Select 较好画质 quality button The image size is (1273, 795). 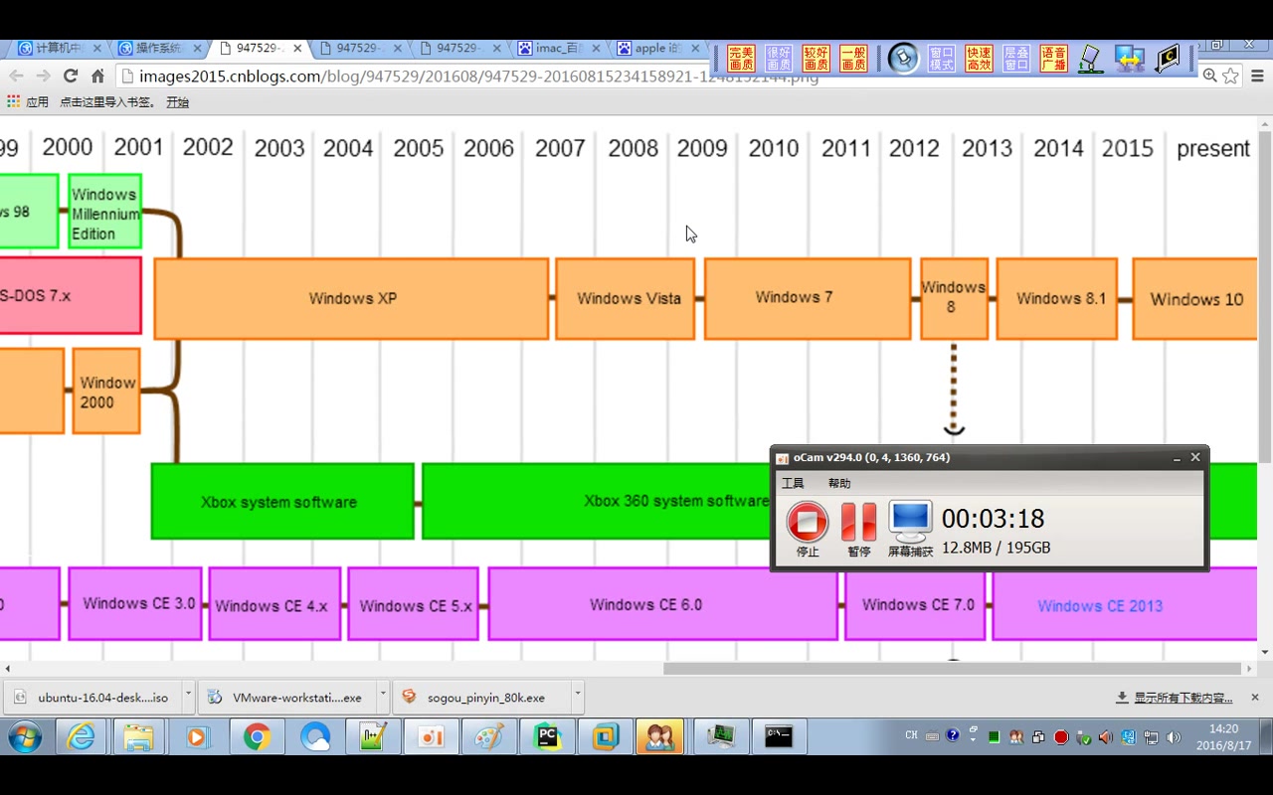tap(817, 59)
